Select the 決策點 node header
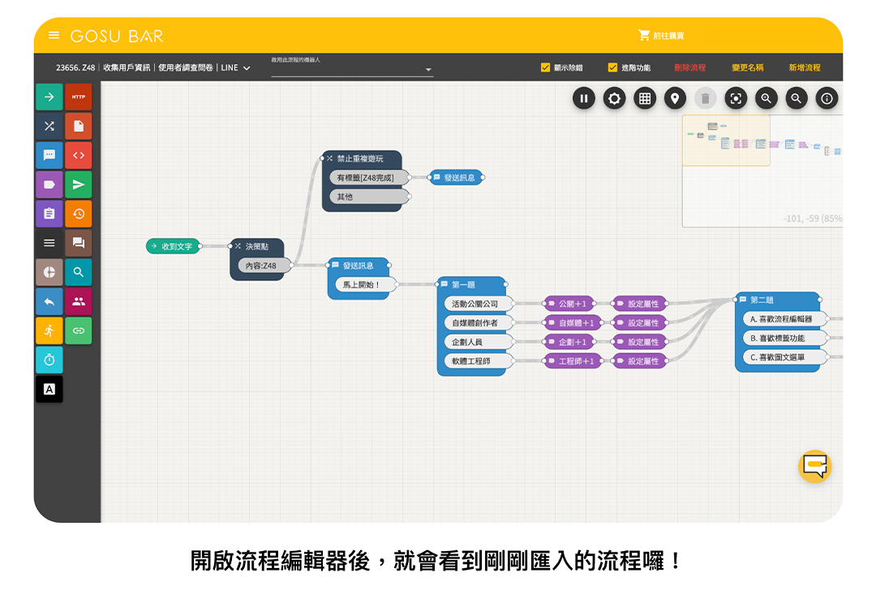 tap(256, 246)
